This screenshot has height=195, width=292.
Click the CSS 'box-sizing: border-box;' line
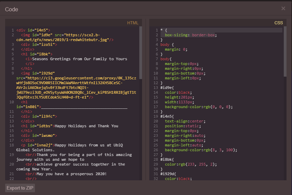point(191,35)
